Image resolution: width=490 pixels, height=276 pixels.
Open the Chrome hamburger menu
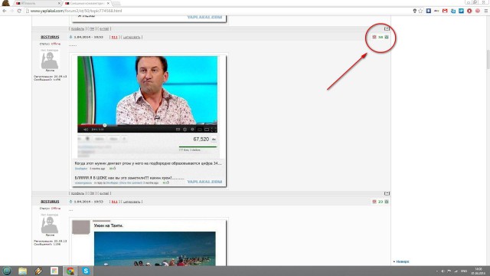(486, 11)
